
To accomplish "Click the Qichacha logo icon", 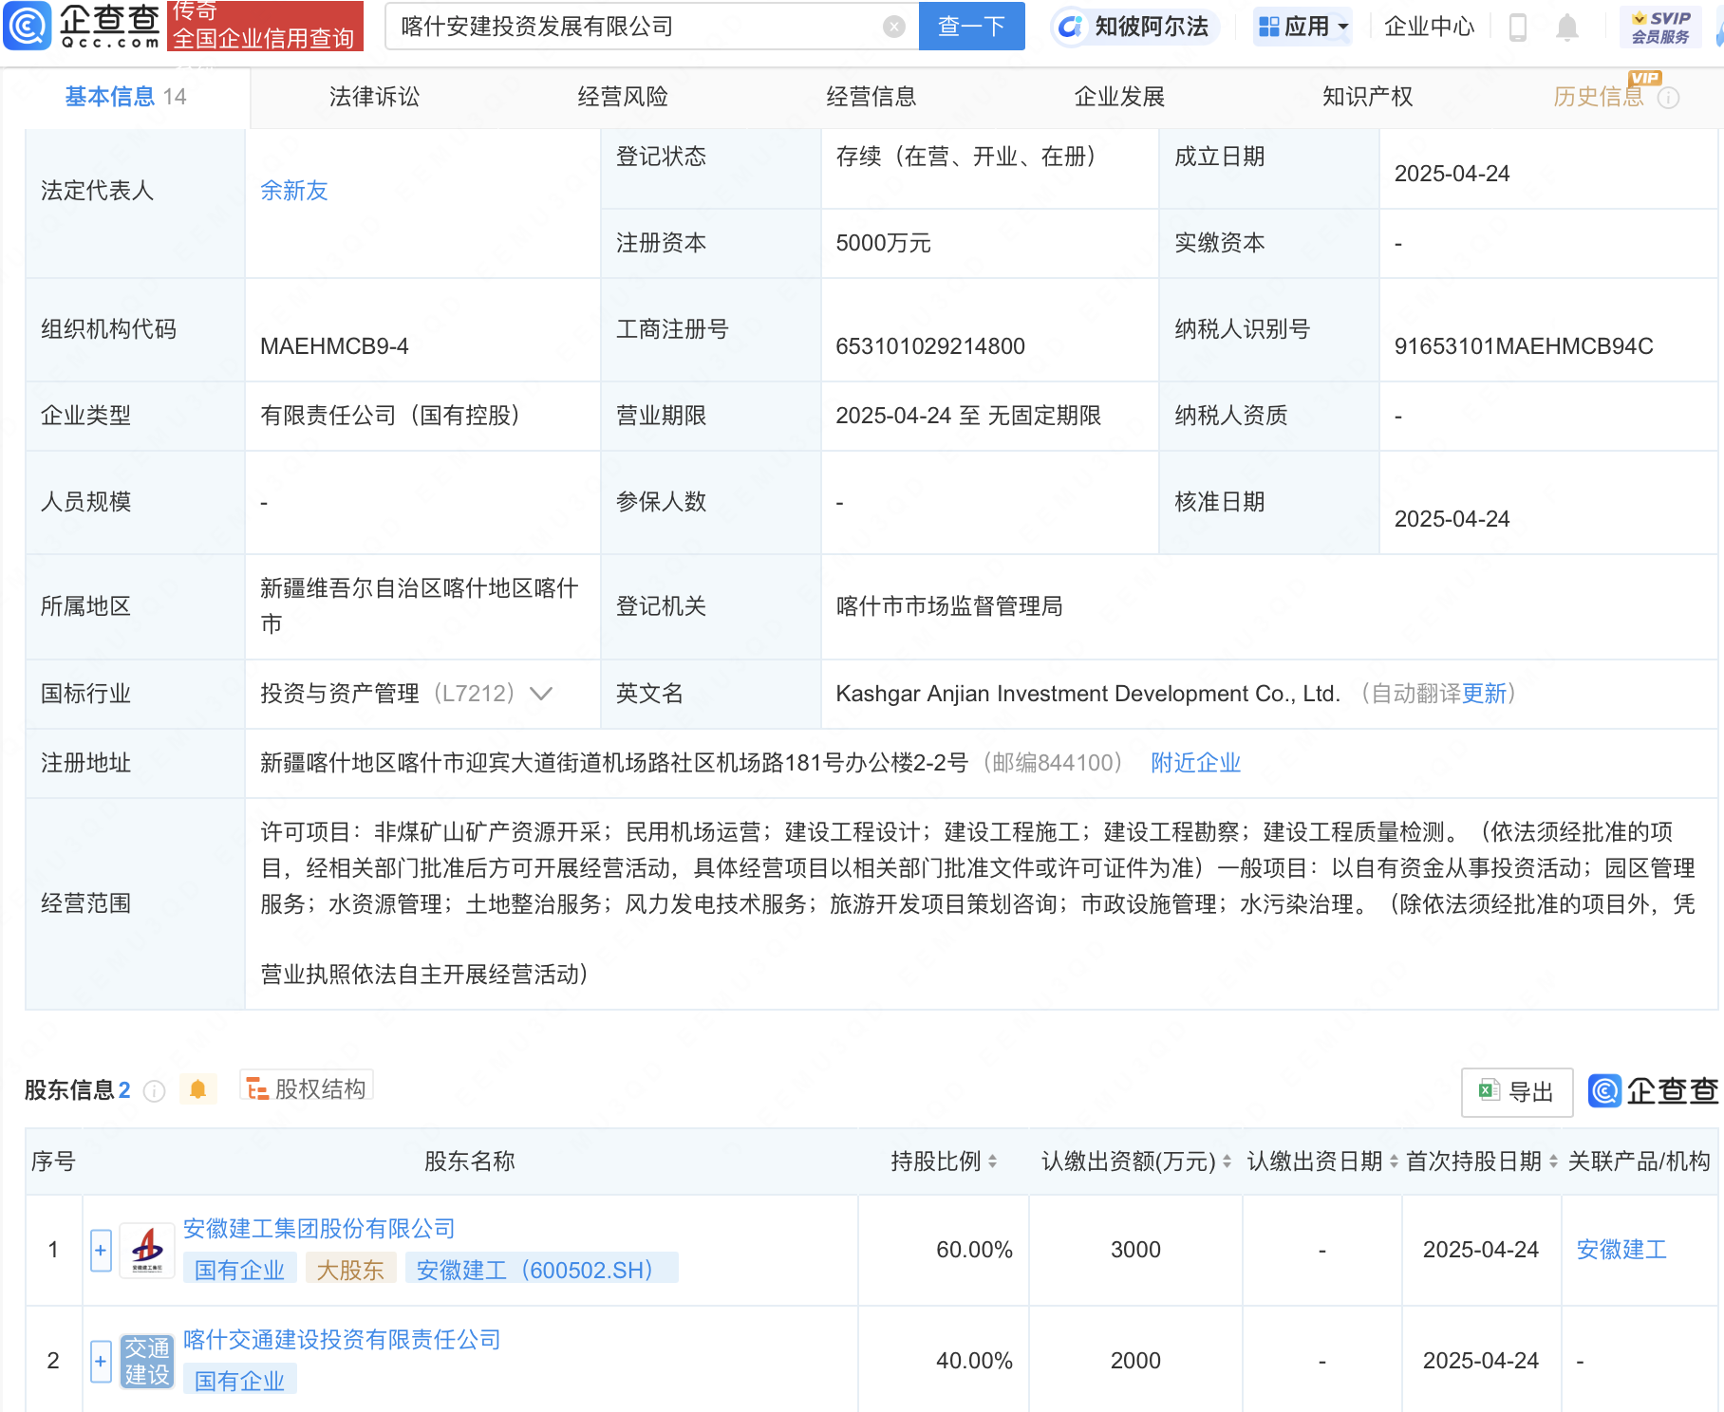I will pyautogui.click(x=27, y=26).
